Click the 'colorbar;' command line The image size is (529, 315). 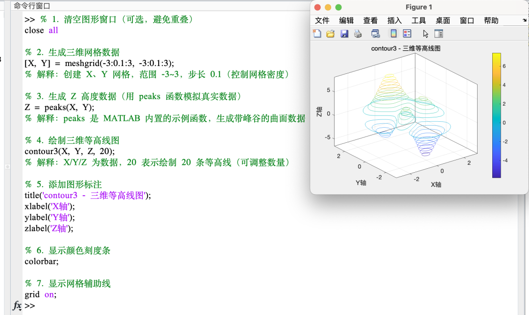(x=42, y=261)
